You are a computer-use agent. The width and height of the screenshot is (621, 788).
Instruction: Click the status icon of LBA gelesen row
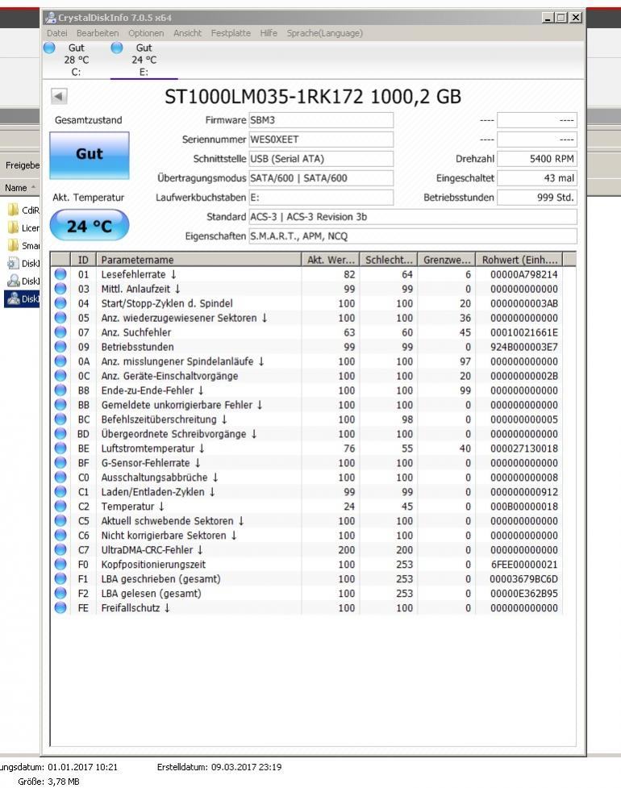tap(60, 594)
